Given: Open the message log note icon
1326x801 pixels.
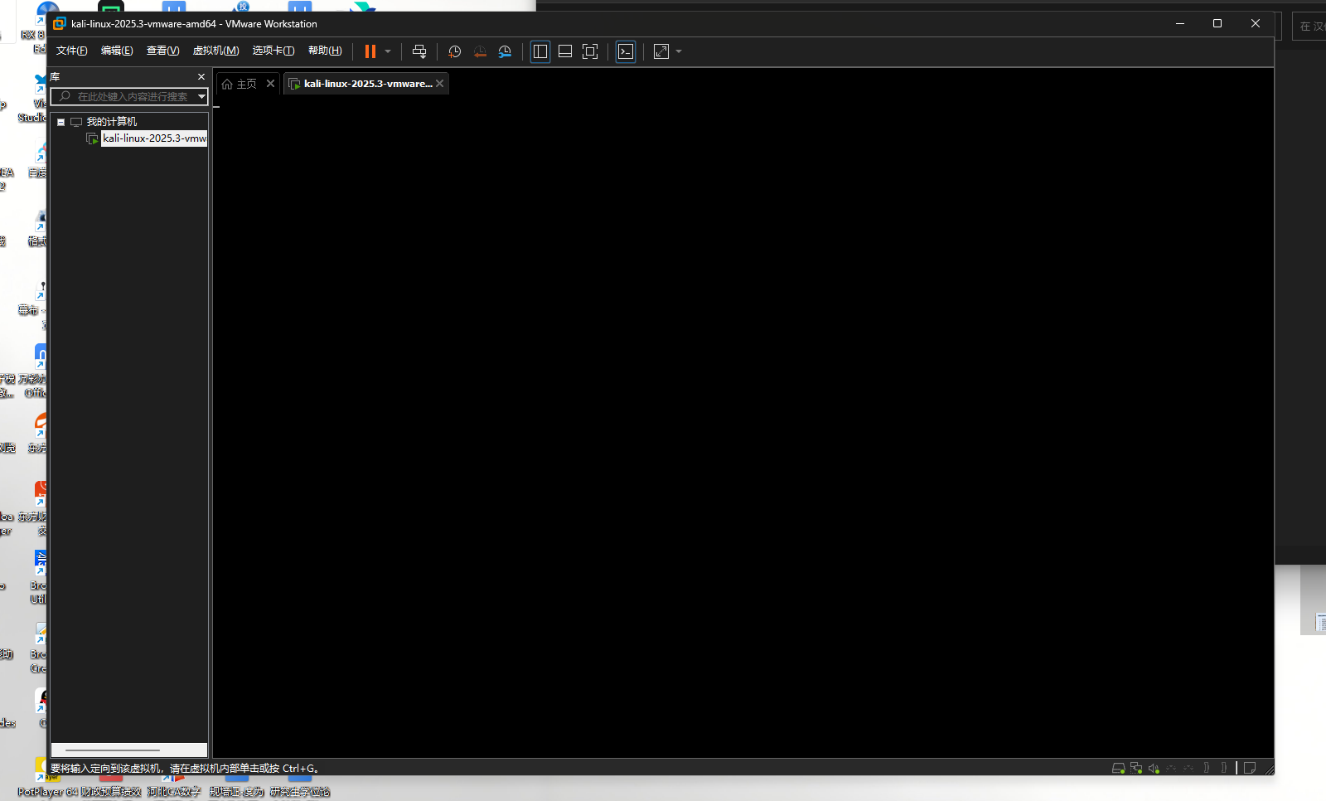Looking at the screenshot, I should coord(1250,768).
